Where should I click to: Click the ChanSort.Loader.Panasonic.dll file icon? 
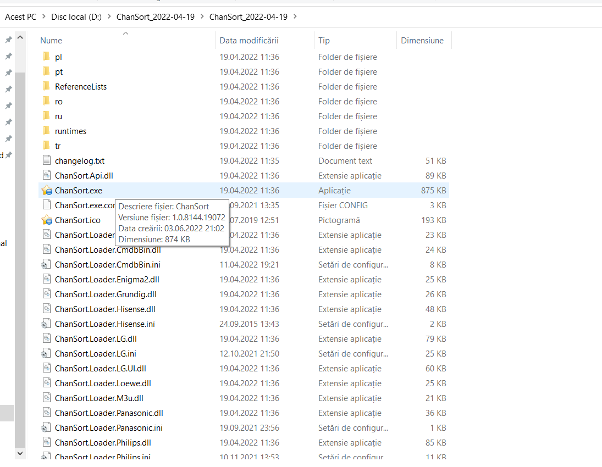(x=46, y=413)
